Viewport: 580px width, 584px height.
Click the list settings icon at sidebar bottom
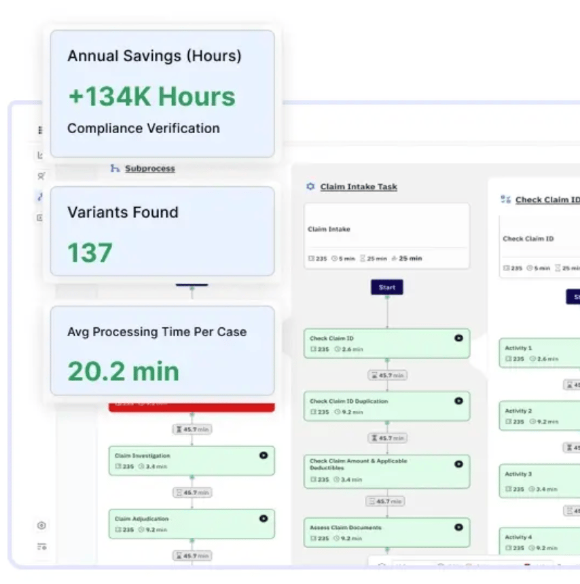[x=41, y=547]
